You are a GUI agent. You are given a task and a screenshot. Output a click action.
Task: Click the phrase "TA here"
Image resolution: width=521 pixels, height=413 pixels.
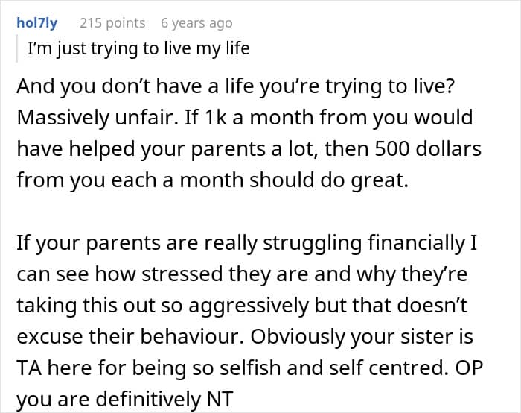pyautogui.click(x=54, y=368)
